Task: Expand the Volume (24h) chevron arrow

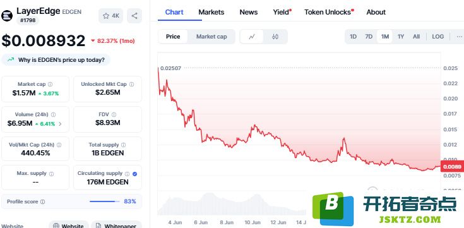Action: point(60,124)
